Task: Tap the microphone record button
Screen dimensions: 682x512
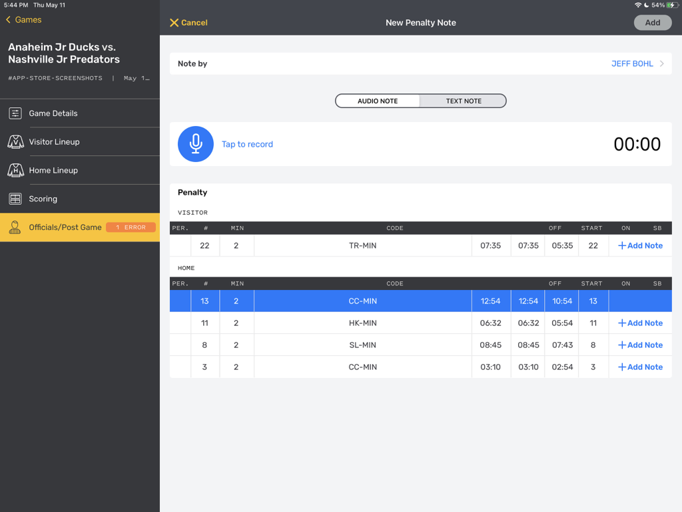Action: (x=195, y=144)
